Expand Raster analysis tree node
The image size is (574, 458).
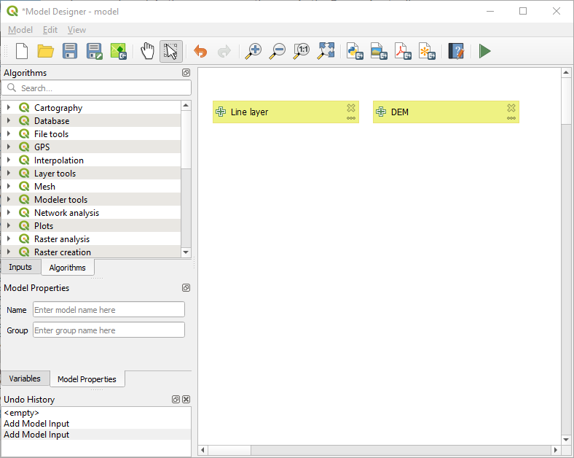click(9, 239)
